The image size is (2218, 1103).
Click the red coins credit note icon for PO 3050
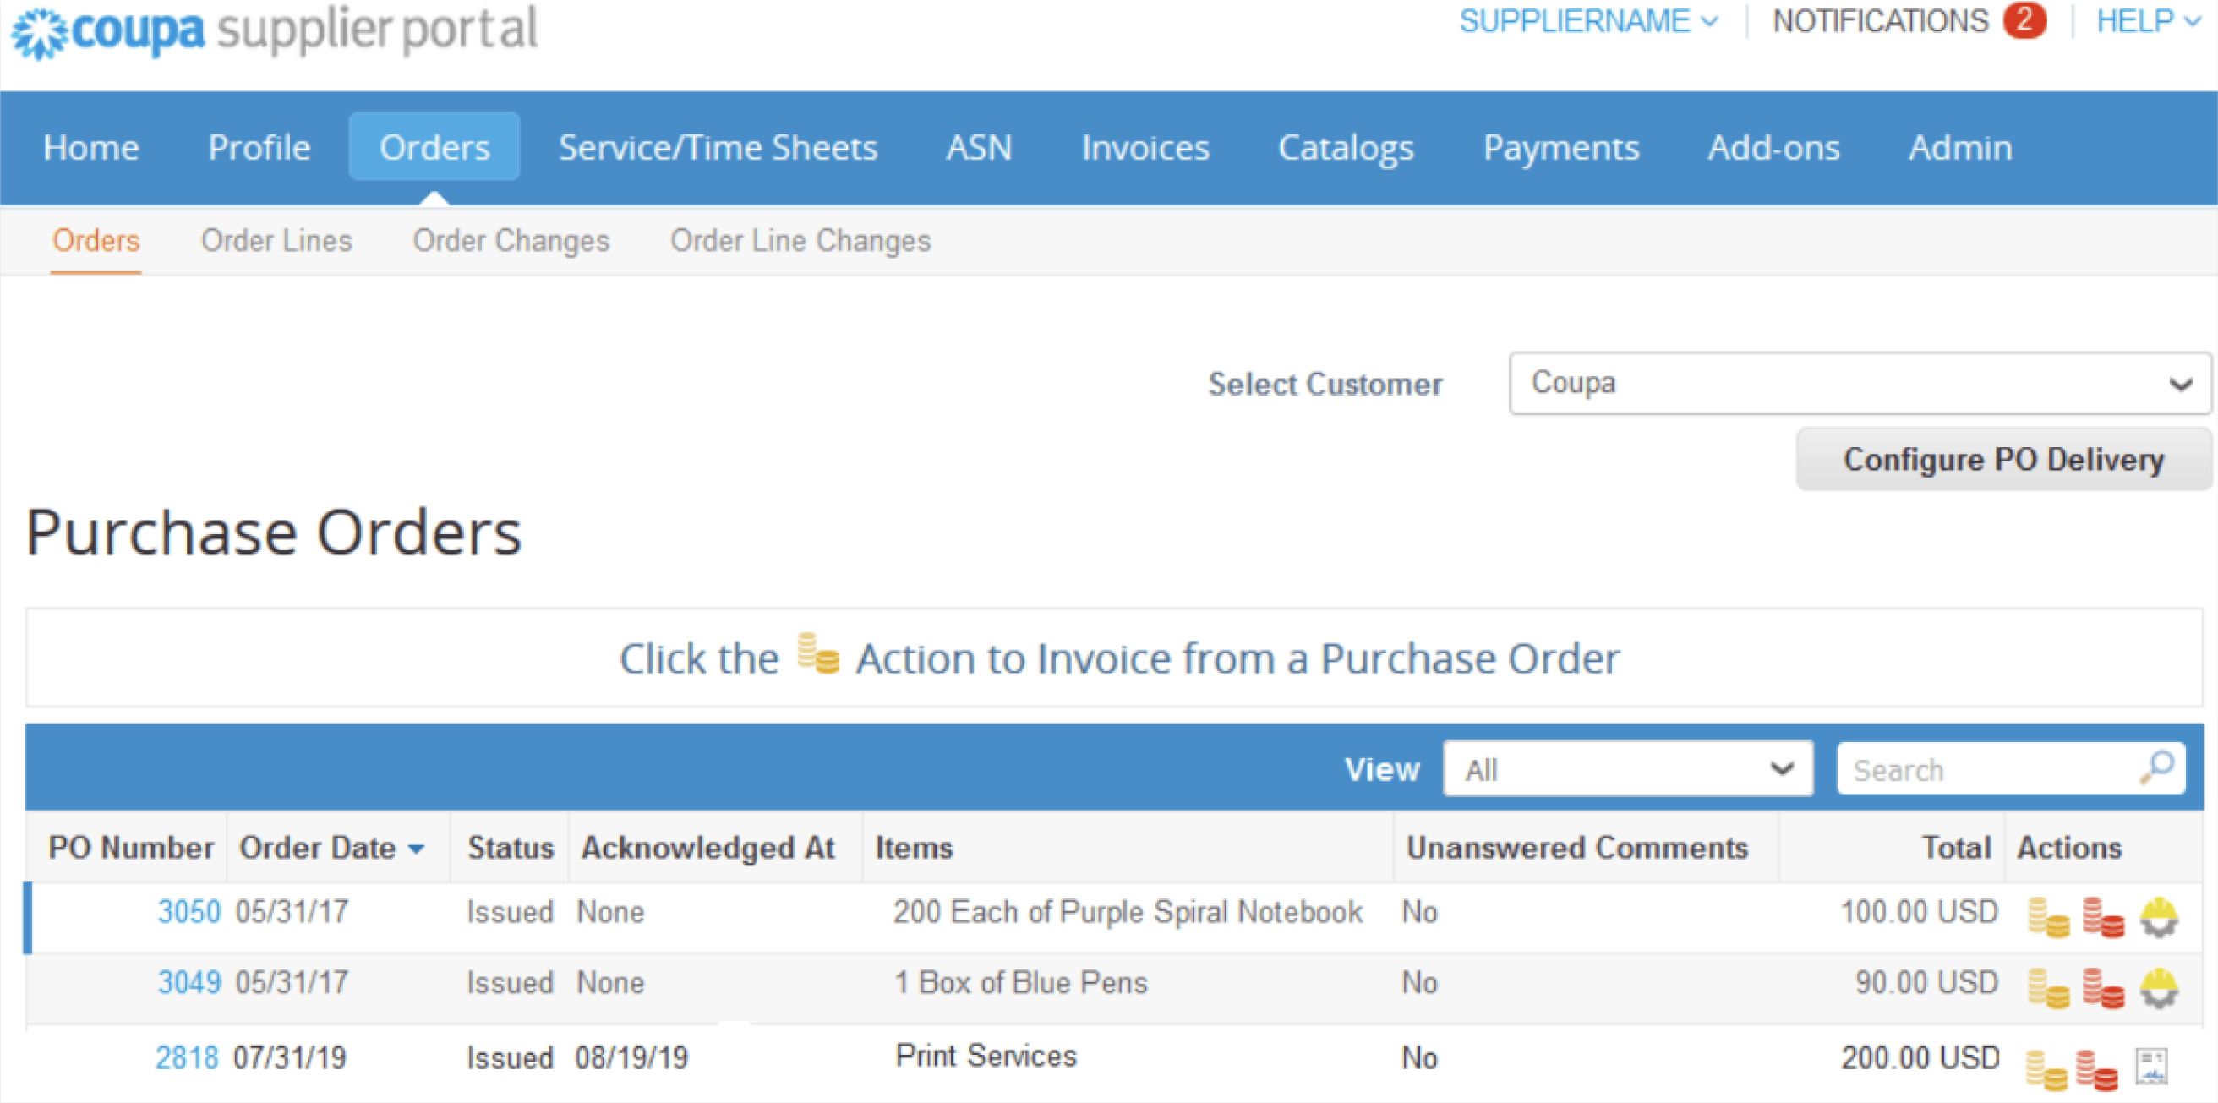(2103, 916)
